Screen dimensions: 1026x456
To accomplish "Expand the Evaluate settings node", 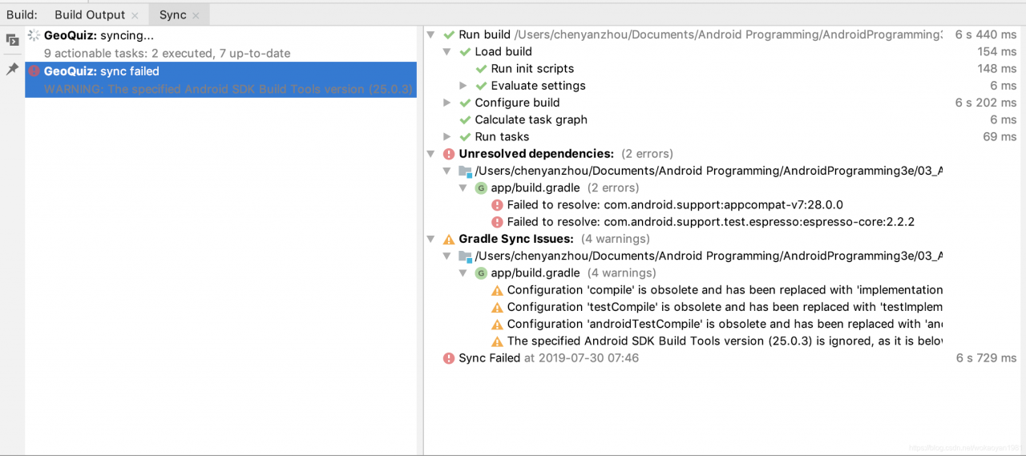I will (x=463, y=86).
